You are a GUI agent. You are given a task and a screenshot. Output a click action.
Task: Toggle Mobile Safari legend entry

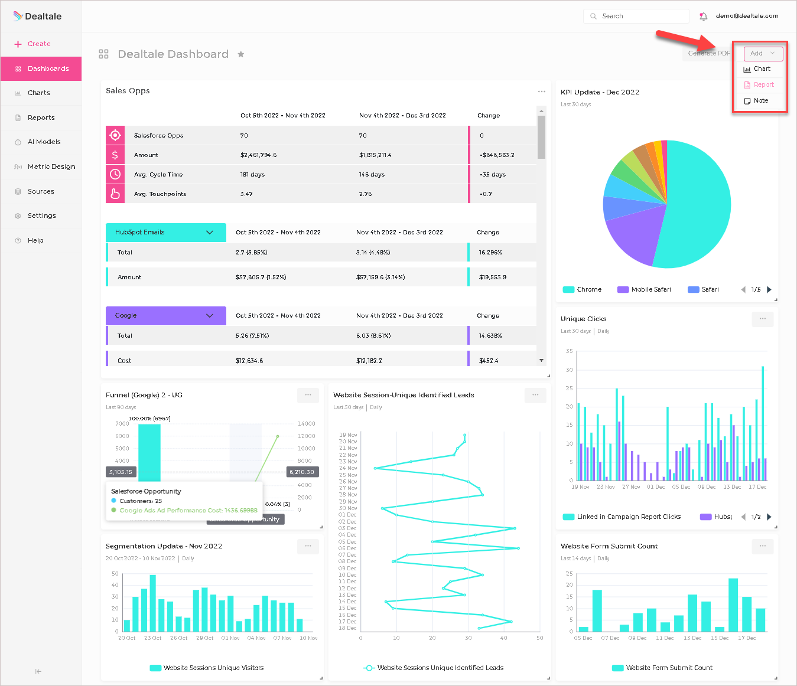pyautogui.click(x=644, y=289)
